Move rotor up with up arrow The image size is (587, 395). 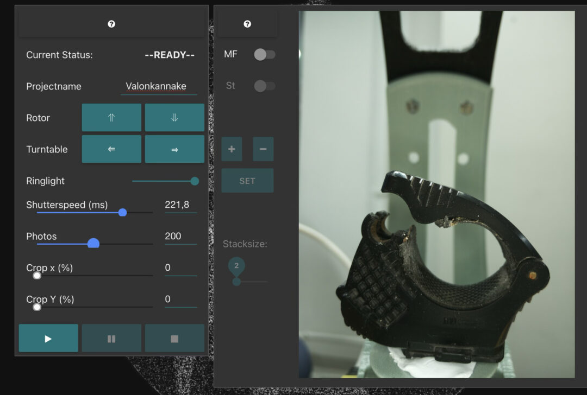[111, 118]
